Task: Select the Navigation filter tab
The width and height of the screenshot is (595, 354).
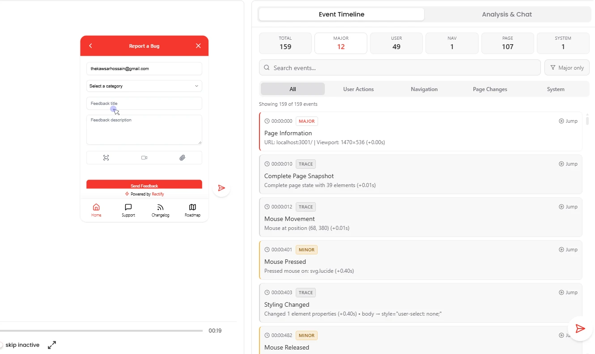Action: point(424,89)
